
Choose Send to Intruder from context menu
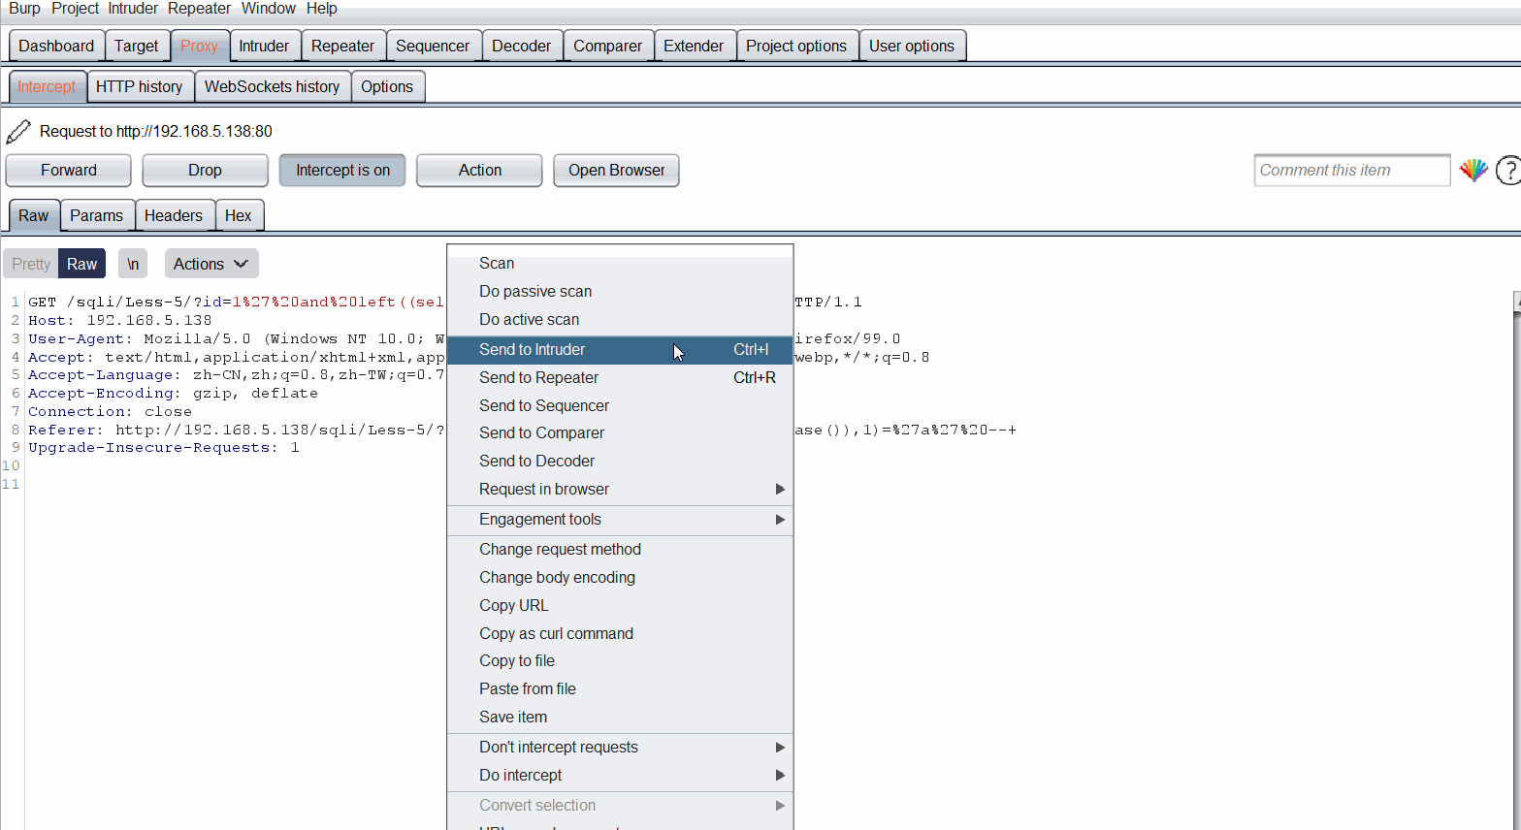pos(620,350)
